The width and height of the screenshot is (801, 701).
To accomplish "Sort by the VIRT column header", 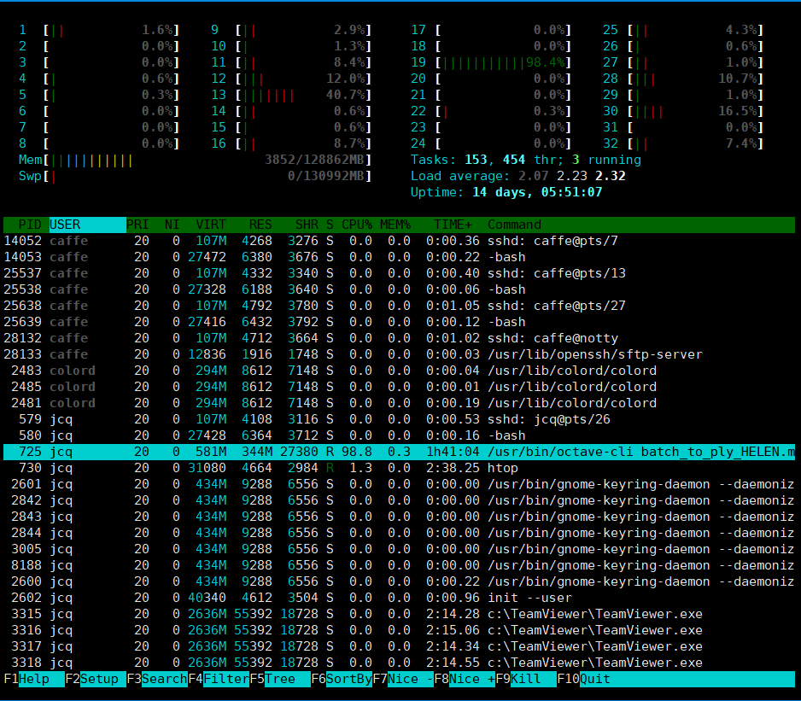I will tap(211, 225).
